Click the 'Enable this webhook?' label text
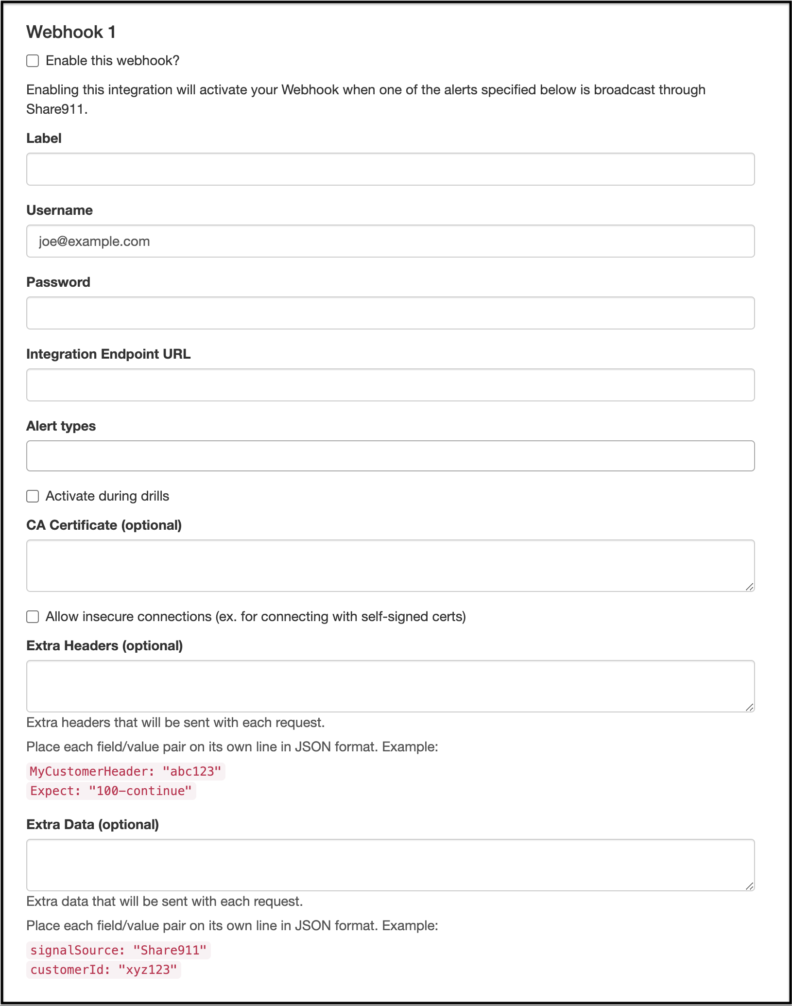 (113, 61)
